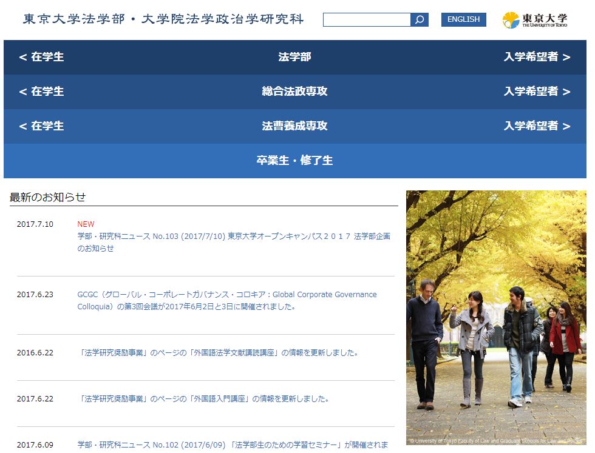The height and width of the screenshot is (453, 595).
Task: Expand 在学生 options under 総合法政専攻
Action: [41, 92]
